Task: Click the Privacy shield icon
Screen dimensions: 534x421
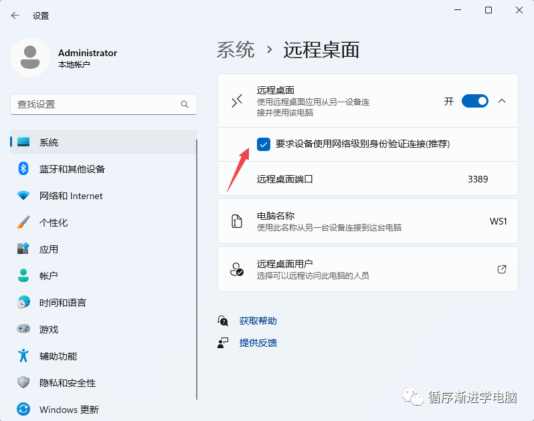Action: coord(23,382)
